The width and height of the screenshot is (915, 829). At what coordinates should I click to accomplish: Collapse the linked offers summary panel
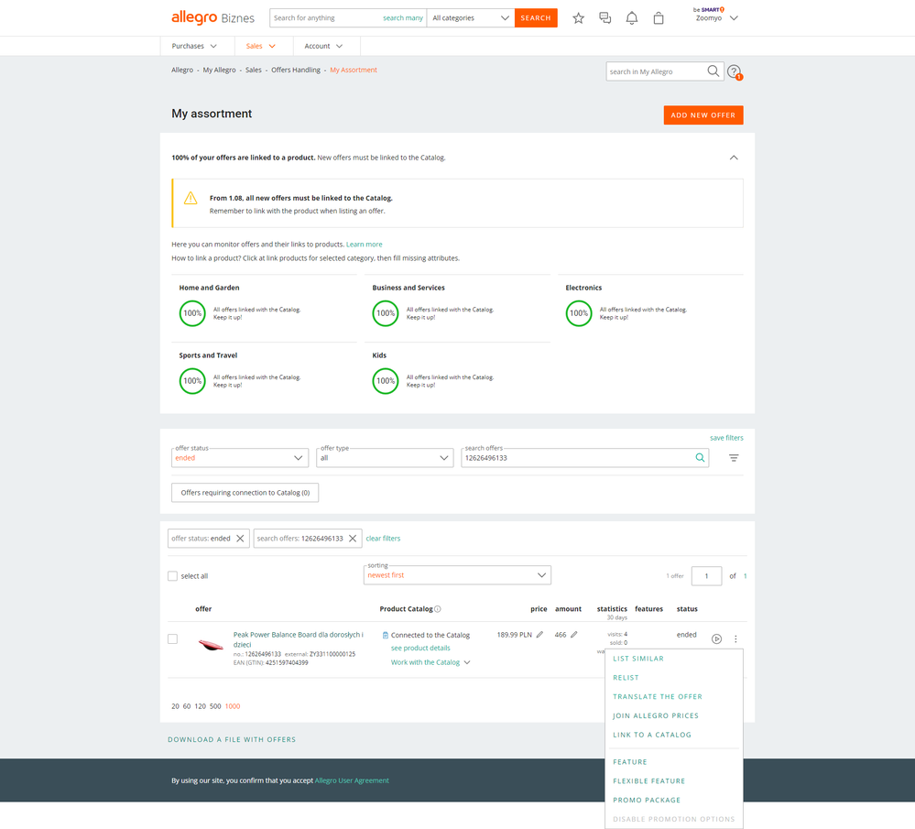(734, 158)
